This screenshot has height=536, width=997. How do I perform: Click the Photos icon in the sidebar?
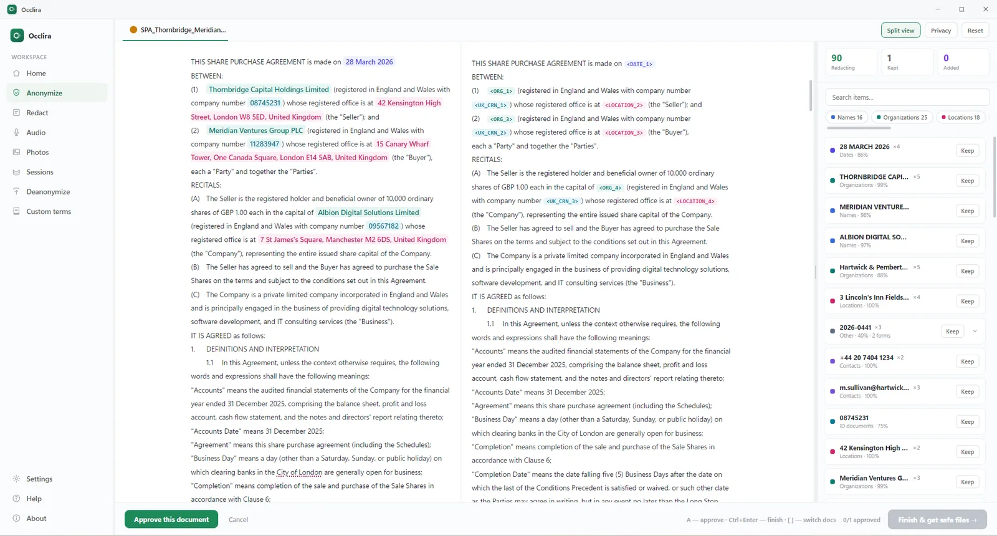pos(16,152)
